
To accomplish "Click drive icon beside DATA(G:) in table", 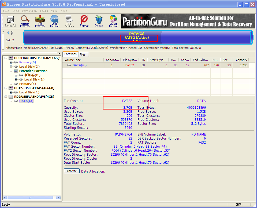I will pyautogui.click(x=69, y=65).
